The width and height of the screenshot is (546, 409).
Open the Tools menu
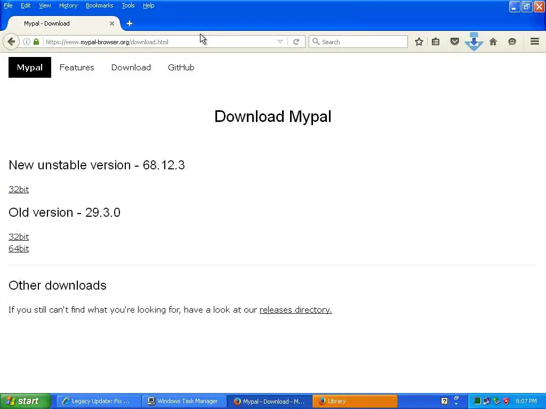click(x=128, y=5)
